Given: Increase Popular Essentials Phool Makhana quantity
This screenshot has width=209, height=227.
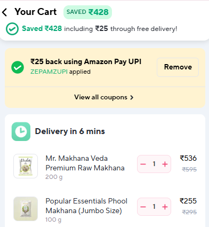Looking at the screenshot, I should point(165,207).
